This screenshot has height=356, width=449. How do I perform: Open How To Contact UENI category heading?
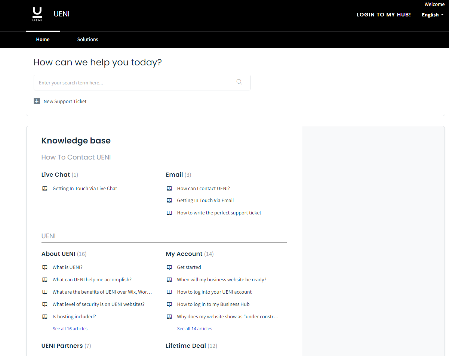pyautogui.click(x=76, y=157)
